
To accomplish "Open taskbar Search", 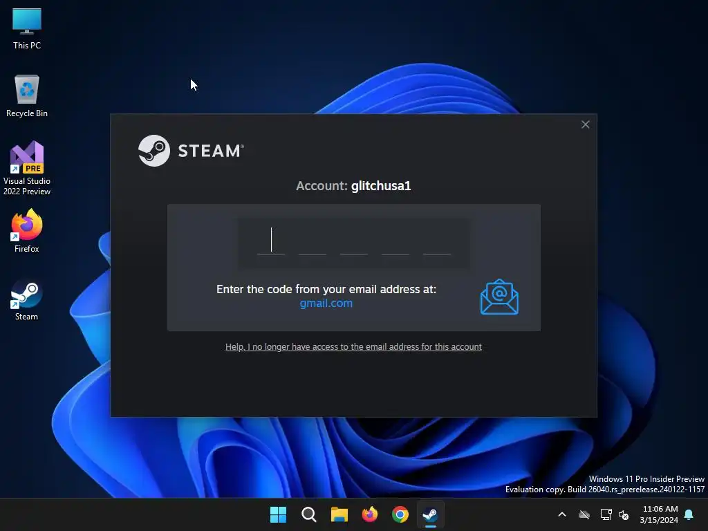I will (x=309, y=514).
